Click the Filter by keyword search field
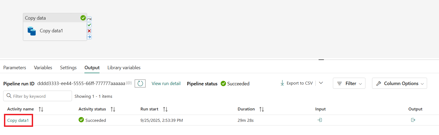The height and width of the screenshot is (135, 439). (40, 96)
